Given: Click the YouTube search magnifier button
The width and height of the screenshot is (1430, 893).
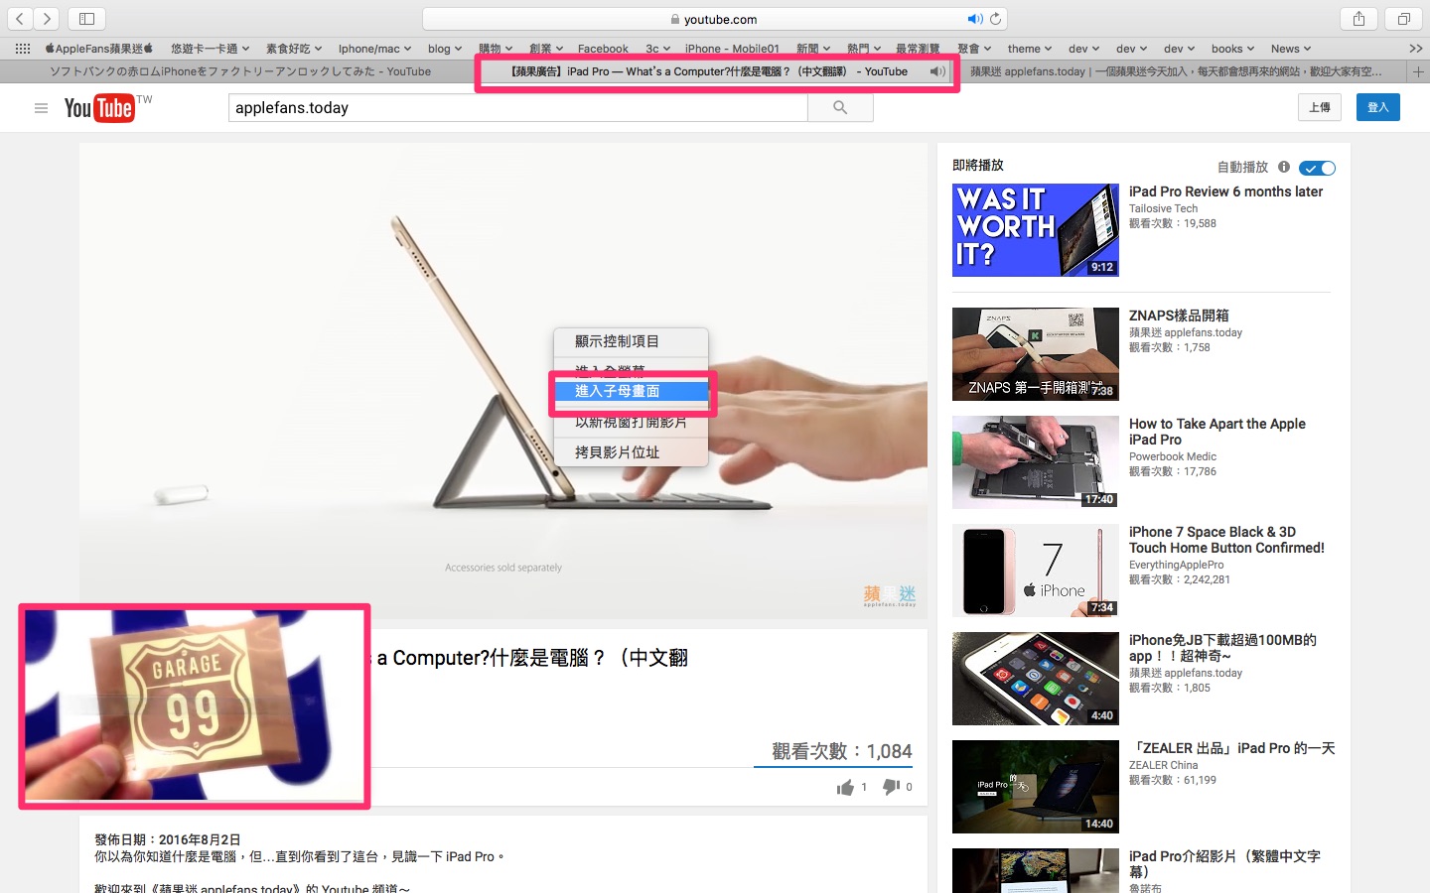Looking at the screenshot, I should [x=840, y=108].
